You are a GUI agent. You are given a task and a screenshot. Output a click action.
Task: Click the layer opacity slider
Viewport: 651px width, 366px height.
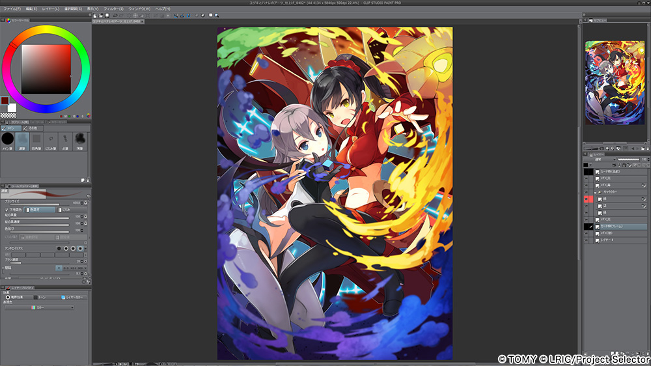(629, 159)
